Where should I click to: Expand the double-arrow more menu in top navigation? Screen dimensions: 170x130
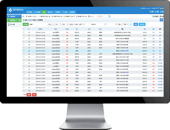point(79,12)
